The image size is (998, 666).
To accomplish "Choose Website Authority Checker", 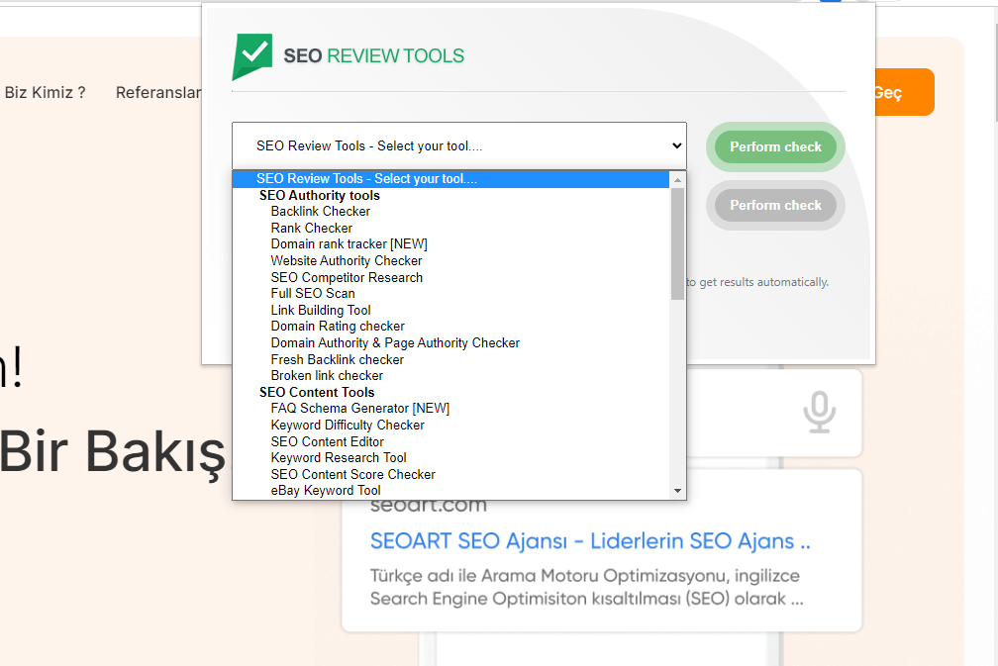I will [347, 261].
